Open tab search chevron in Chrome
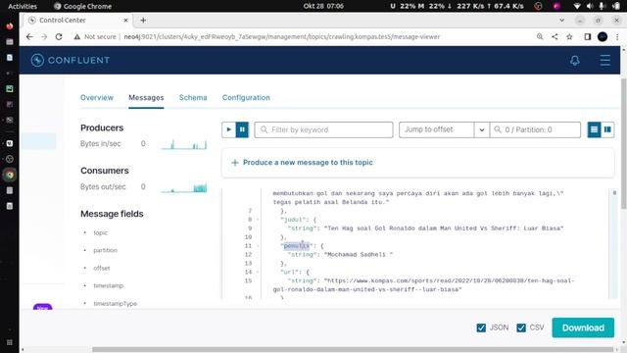 [561, 20]
